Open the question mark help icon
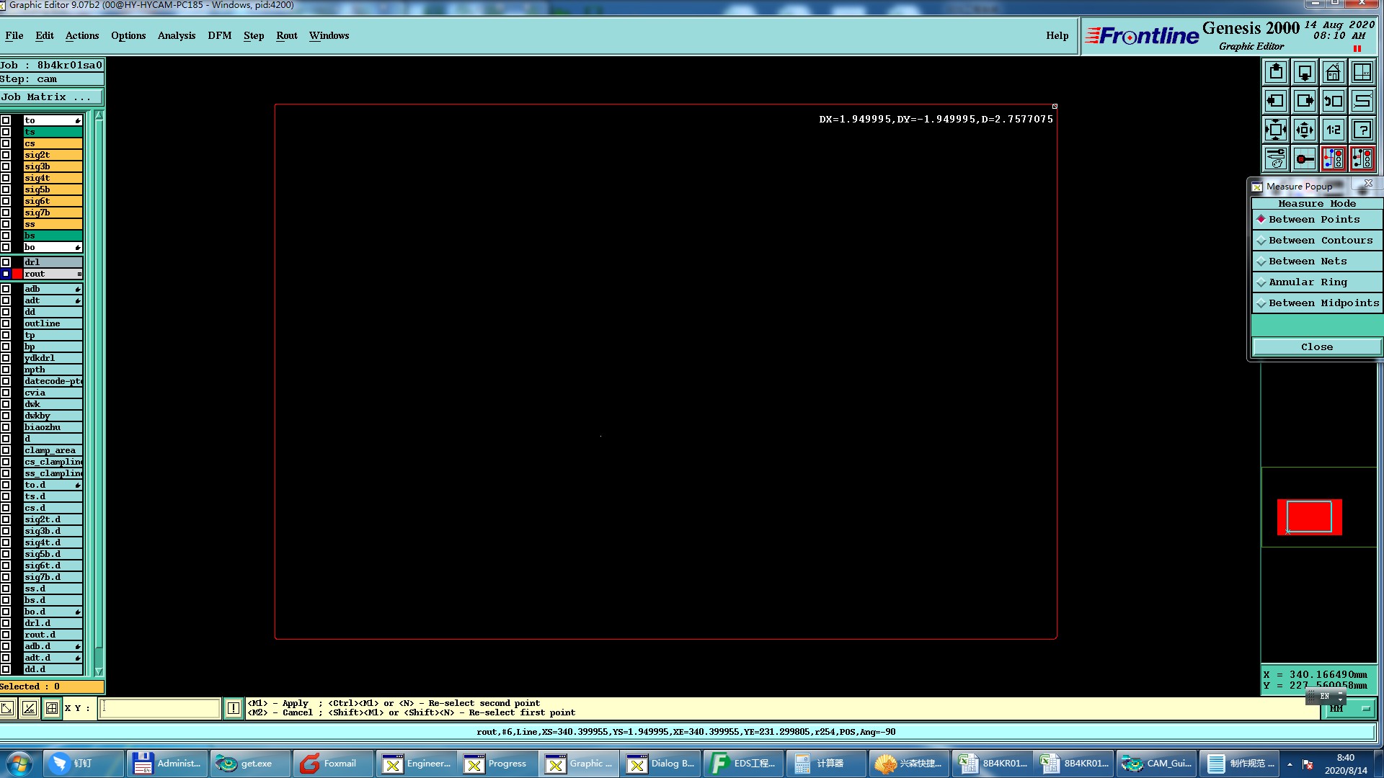1384x778 pixels. [x=1362, y=130]
